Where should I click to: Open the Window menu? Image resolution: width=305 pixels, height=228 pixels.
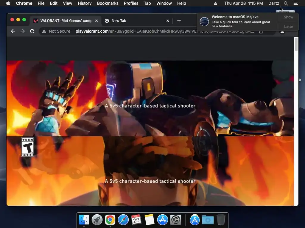click(164, 3)
